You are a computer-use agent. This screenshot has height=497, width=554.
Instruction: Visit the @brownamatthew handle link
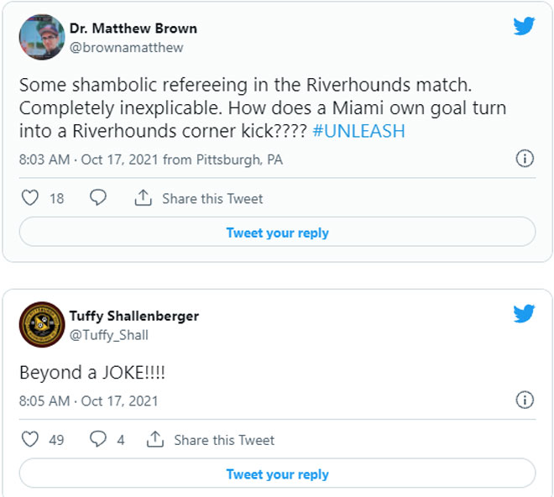tap(126, 47)
